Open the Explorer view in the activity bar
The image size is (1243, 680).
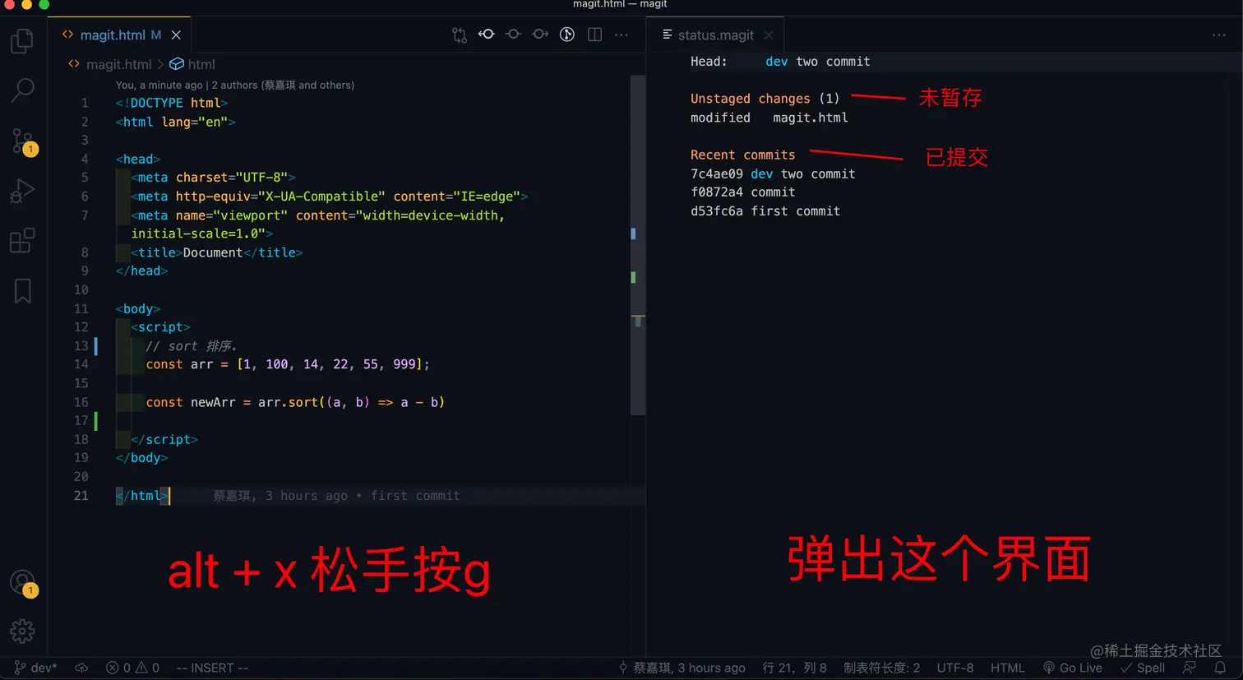coord(22,40)
